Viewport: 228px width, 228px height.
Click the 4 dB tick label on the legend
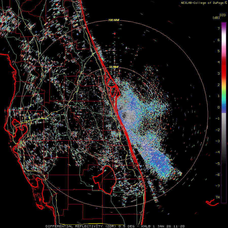(219, 62)
